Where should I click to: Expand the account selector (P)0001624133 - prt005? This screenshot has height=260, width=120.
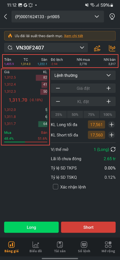point(58,17)
